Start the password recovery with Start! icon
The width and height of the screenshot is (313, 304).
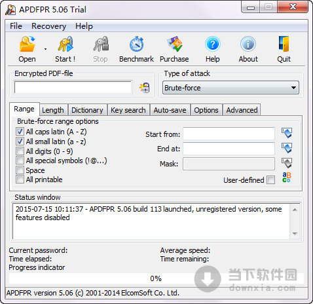[x=65, y=45]
